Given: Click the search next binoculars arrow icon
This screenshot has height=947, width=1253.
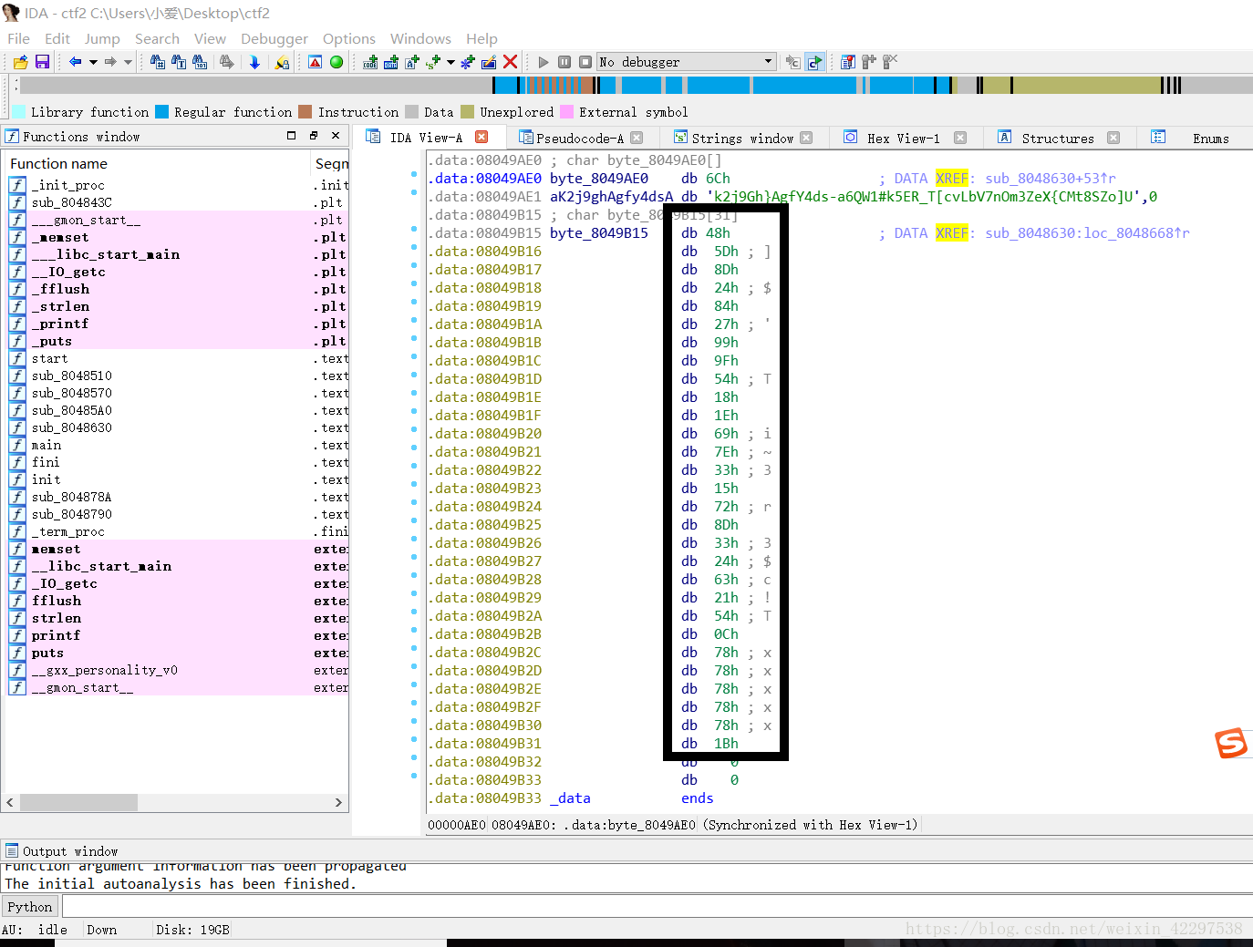Looking at the screenshot, I should (226, 62).
